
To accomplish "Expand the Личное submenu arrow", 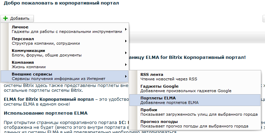I will coord(126,29).
